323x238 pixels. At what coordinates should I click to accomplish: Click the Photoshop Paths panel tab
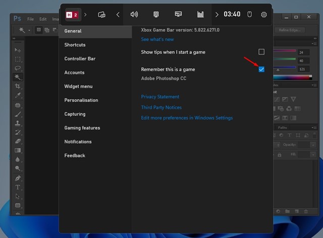coord(283,127)
